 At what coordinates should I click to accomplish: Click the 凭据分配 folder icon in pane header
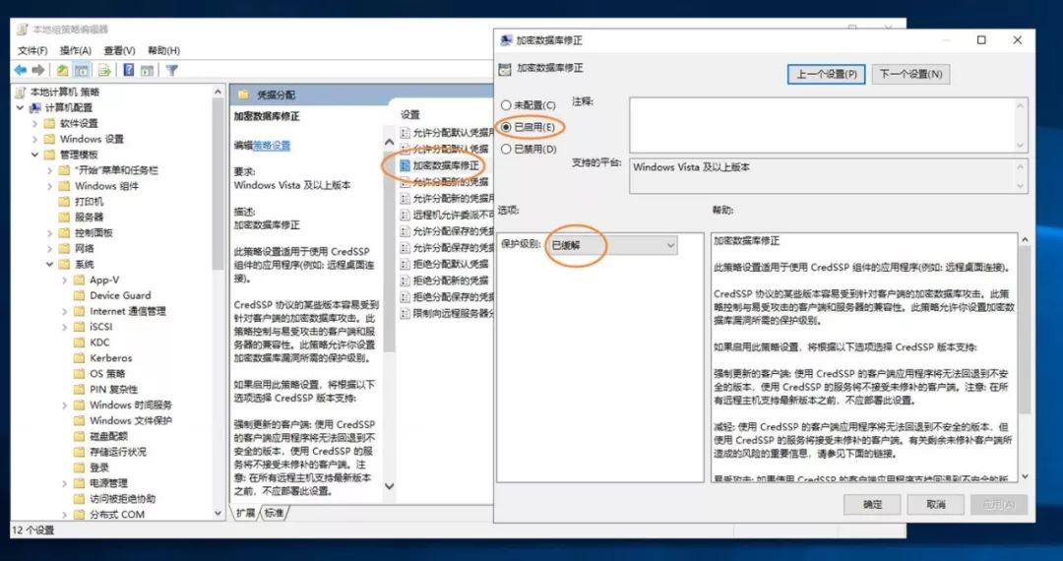(x=244, y=94)
